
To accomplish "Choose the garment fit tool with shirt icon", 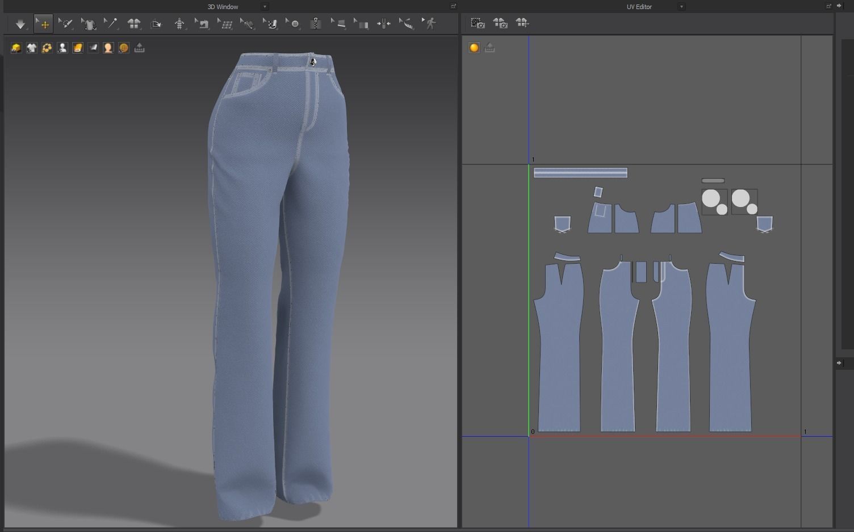I will click(x=89, y=24).
